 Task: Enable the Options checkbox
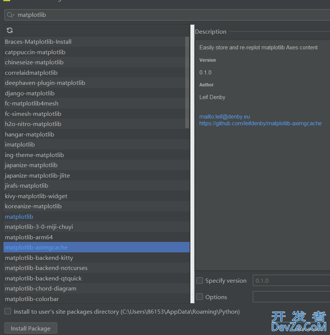pos(200,297)
